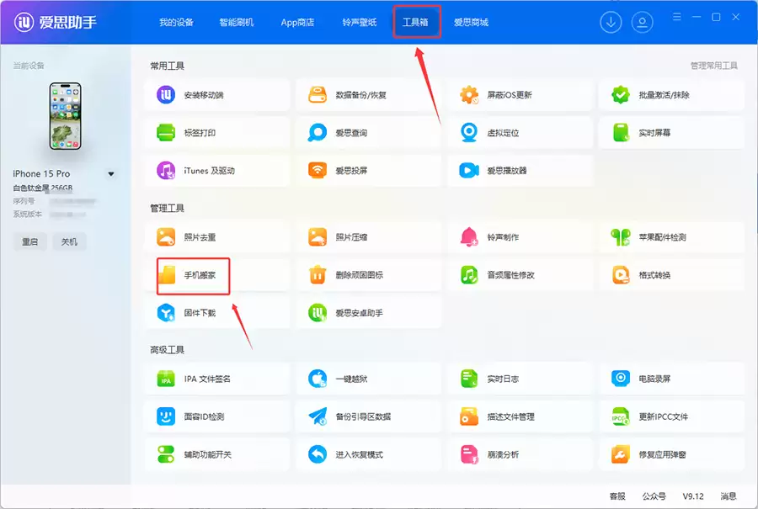
Task: Open 修复应用弹窗 repair tool
Action: tap(671, 454)
